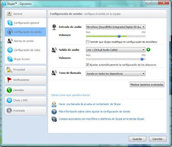Enable Permitir que Skype modifique micrófono checkbox
The height and width of the screenshot is (147, 172).
[x=87, y=42]
